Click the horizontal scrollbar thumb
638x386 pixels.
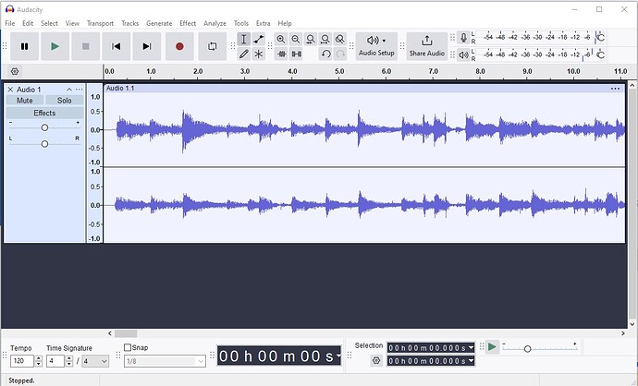[x=126, y=333]
